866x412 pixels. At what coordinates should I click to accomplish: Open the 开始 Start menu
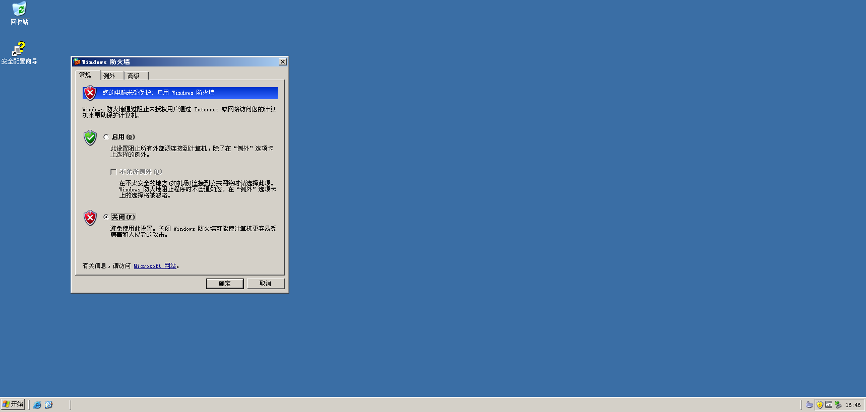[x=13, y=404]
